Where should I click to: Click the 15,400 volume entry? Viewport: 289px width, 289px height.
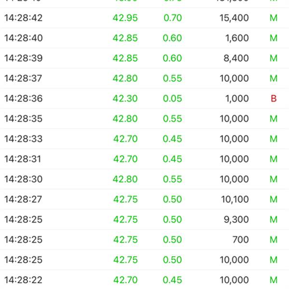coord(234,18)
